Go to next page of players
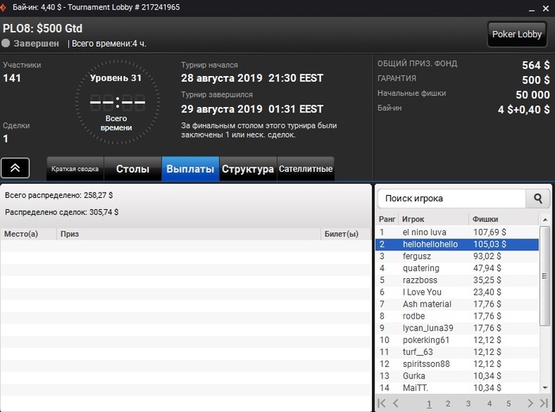The height and width of the screenshot is (412, 555). click(x=530, y=403)
